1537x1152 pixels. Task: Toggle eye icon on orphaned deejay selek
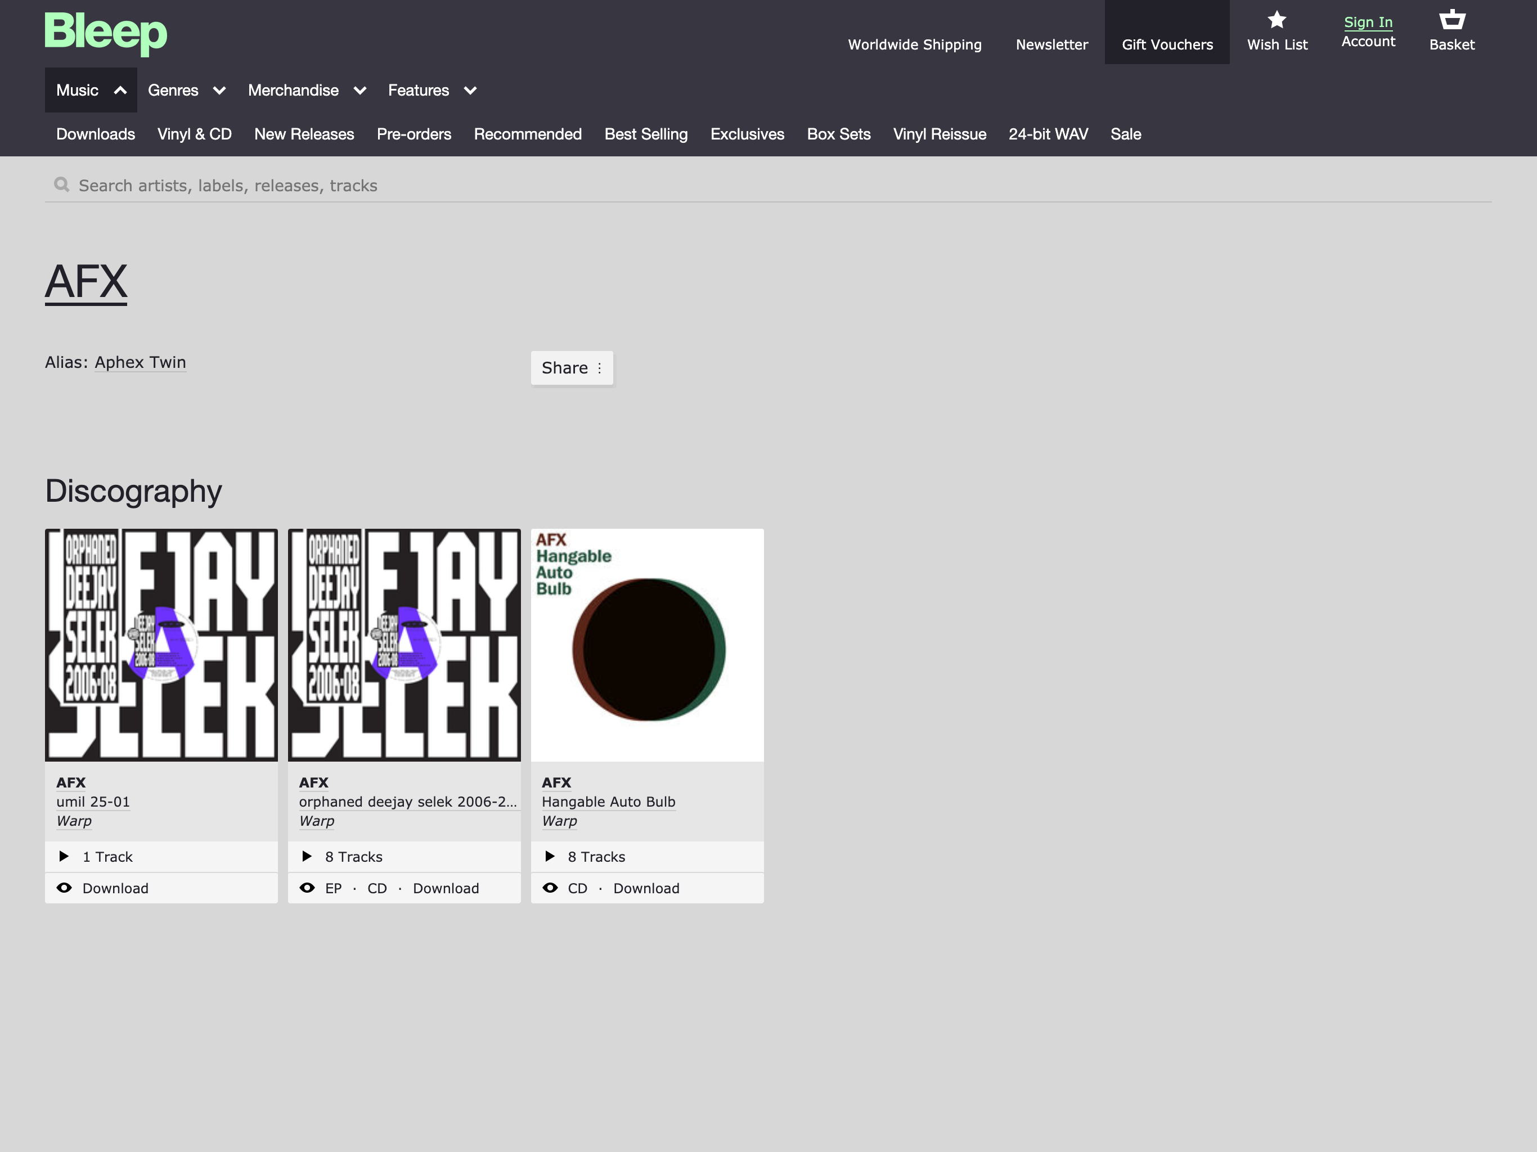tap(307, 888)
